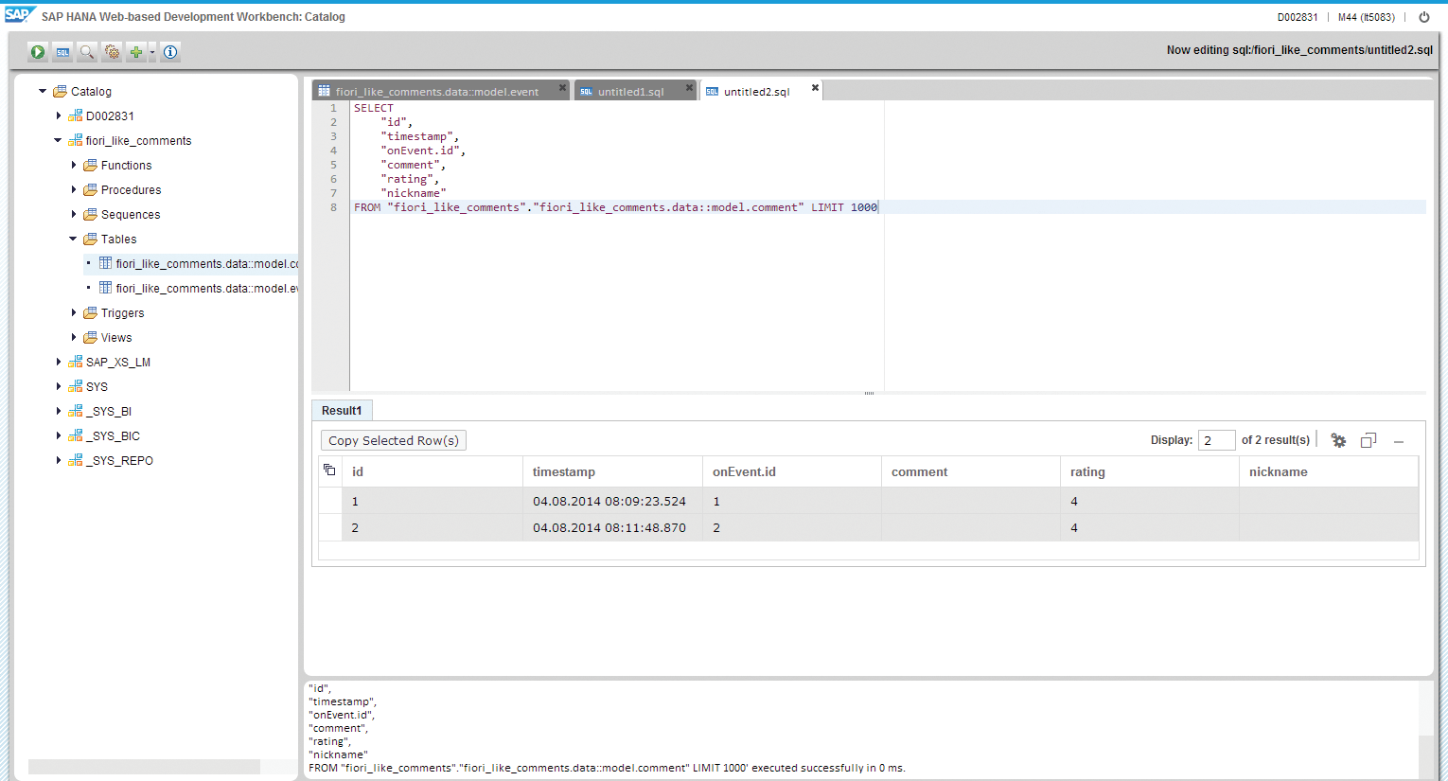Click the SAP_XS_LM schema icon

click(x=76, y=362)
